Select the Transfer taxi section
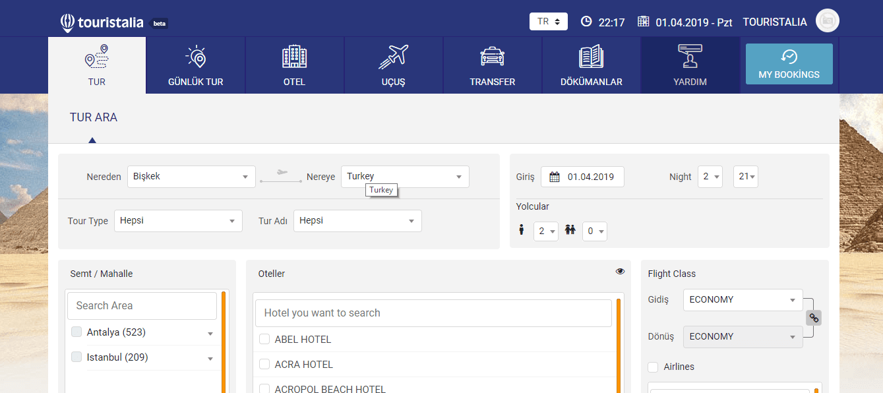 pyautogui.click(x=492, y=65)
